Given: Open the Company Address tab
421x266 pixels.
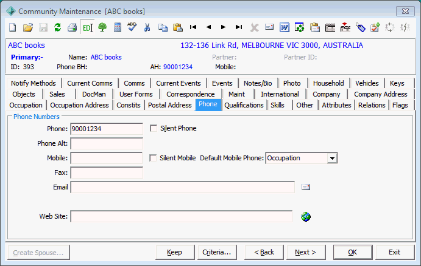Looking at the screenshot, I should 380,94.
